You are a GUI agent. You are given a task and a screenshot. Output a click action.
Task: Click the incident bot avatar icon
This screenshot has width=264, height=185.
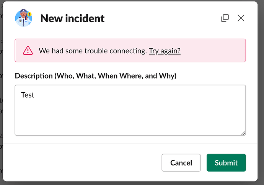[x=23, y=18]
